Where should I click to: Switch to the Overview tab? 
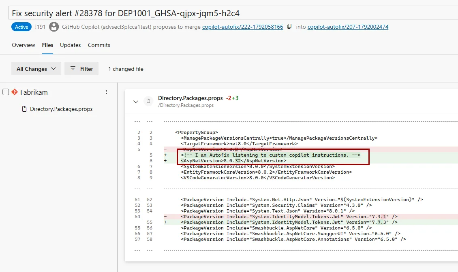24,45
